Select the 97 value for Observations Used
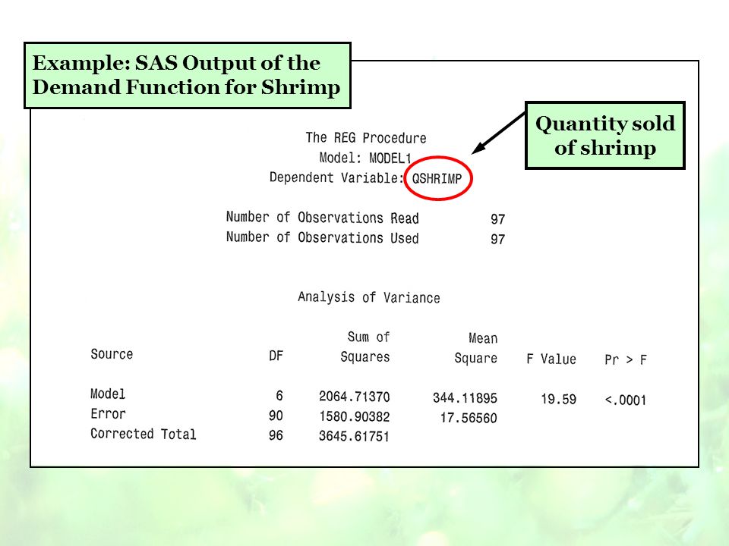 497,239
